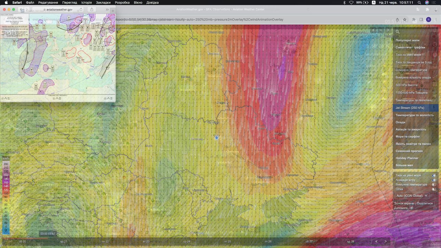This screenshot has height=248, width=441.
Task: Jump to ср 24 on the timeline
Action: (x=187, y=241)
